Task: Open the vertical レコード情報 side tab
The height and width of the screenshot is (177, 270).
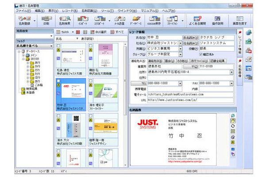Action: point(240,42)
